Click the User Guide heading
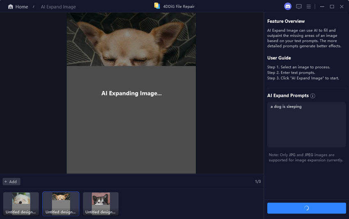 click(279, 58)
